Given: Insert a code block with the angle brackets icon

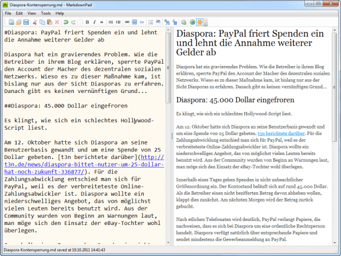Looking at the screenshot, I should point(142,22).
